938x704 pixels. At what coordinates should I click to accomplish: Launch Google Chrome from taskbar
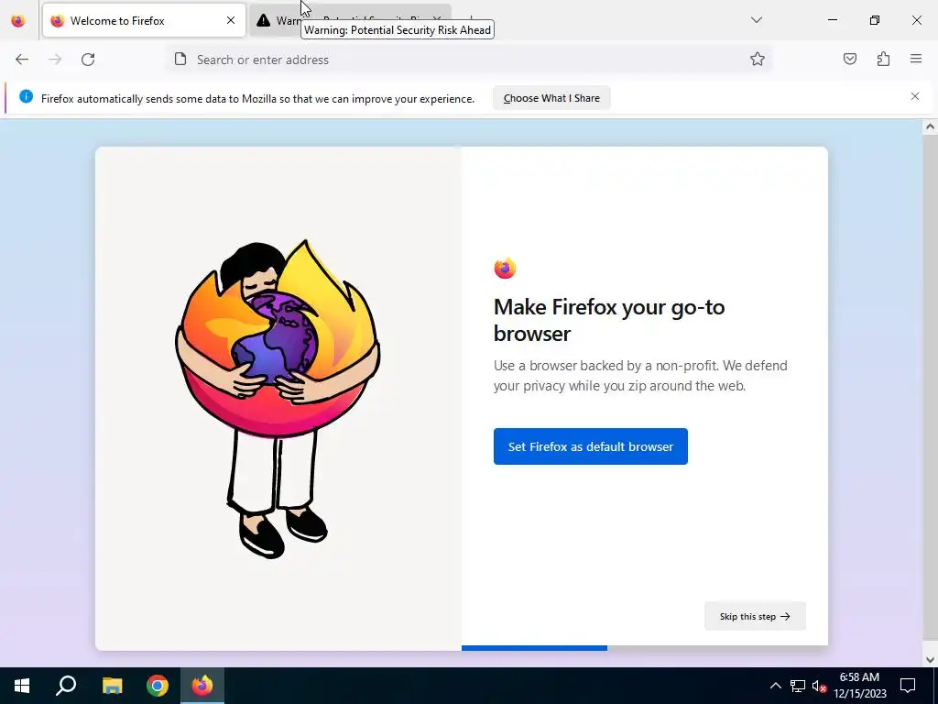[158, 686]
